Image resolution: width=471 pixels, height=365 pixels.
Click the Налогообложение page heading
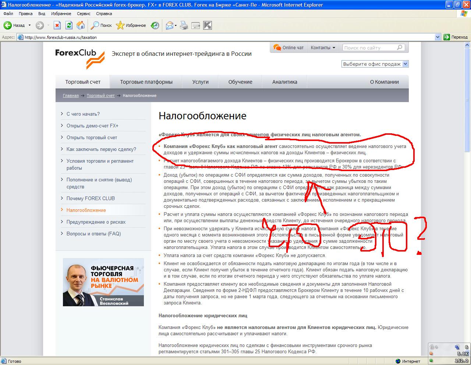pyautogui.click(x=202, y=116)
